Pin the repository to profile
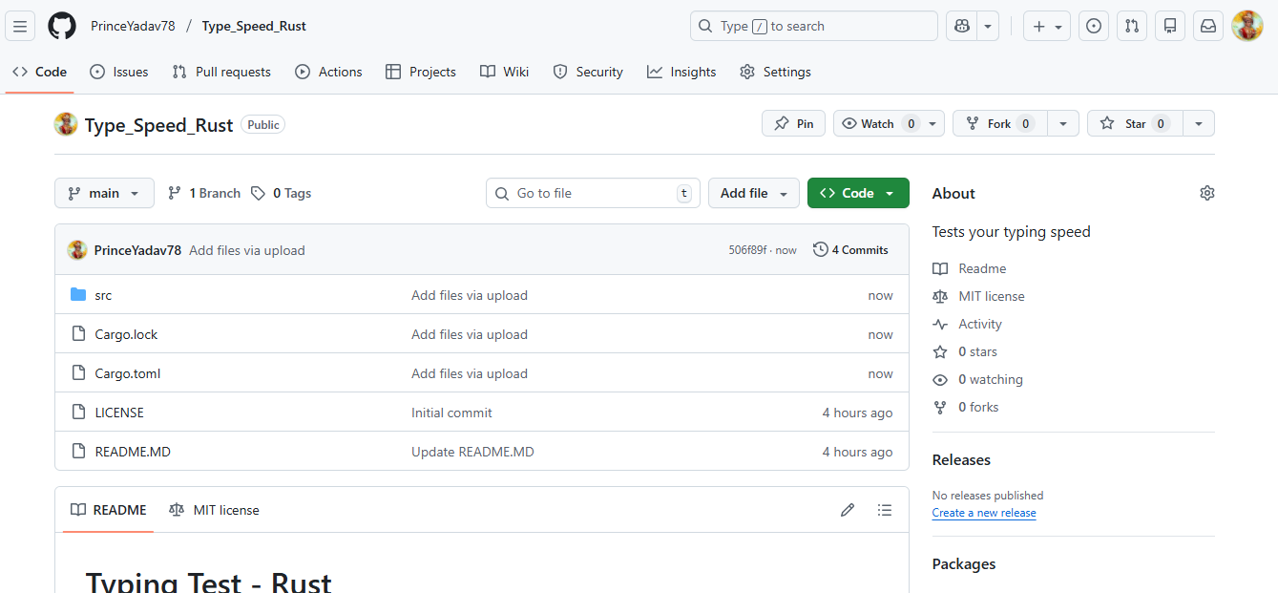 coord(793,123)
